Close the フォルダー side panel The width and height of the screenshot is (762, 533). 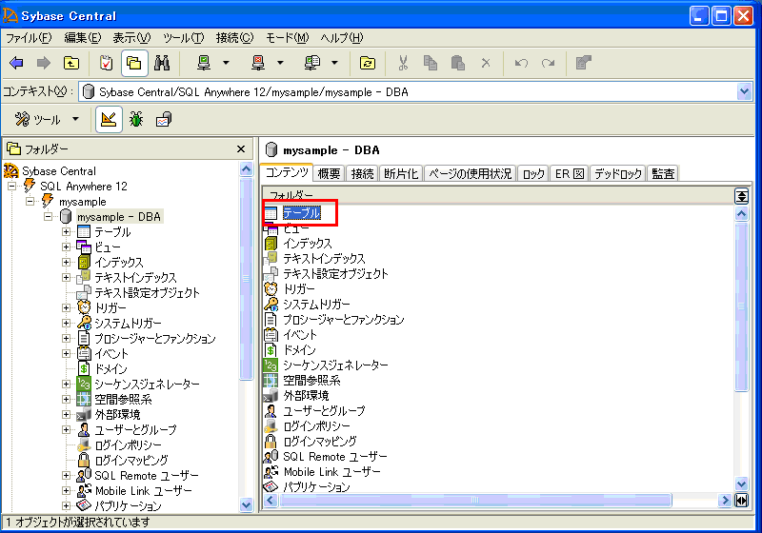(241, 149)
